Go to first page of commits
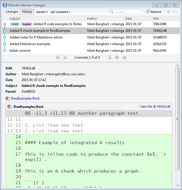This screenshot has height=190, width=182. point(58,57)
